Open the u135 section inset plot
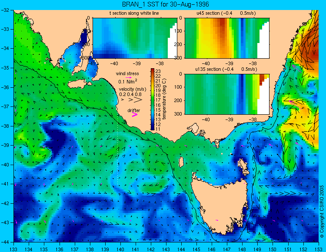Image resolution: width=326 pixels, height=252 pixels. pyautogui.click(x=227, y=94)
